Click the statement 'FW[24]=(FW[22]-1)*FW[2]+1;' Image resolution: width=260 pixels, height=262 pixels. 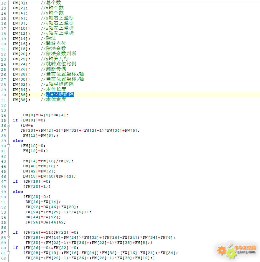tap(59, 212)
